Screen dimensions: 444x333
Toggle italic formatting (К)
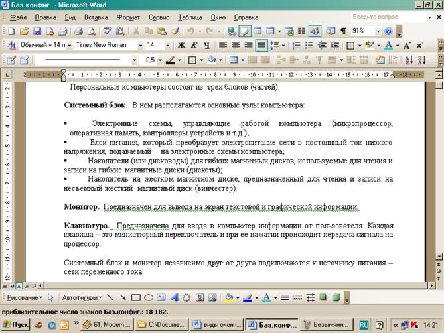(194, 46)
